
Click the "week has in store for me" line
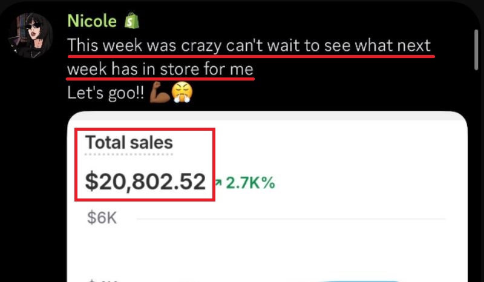tap(160, 70)
